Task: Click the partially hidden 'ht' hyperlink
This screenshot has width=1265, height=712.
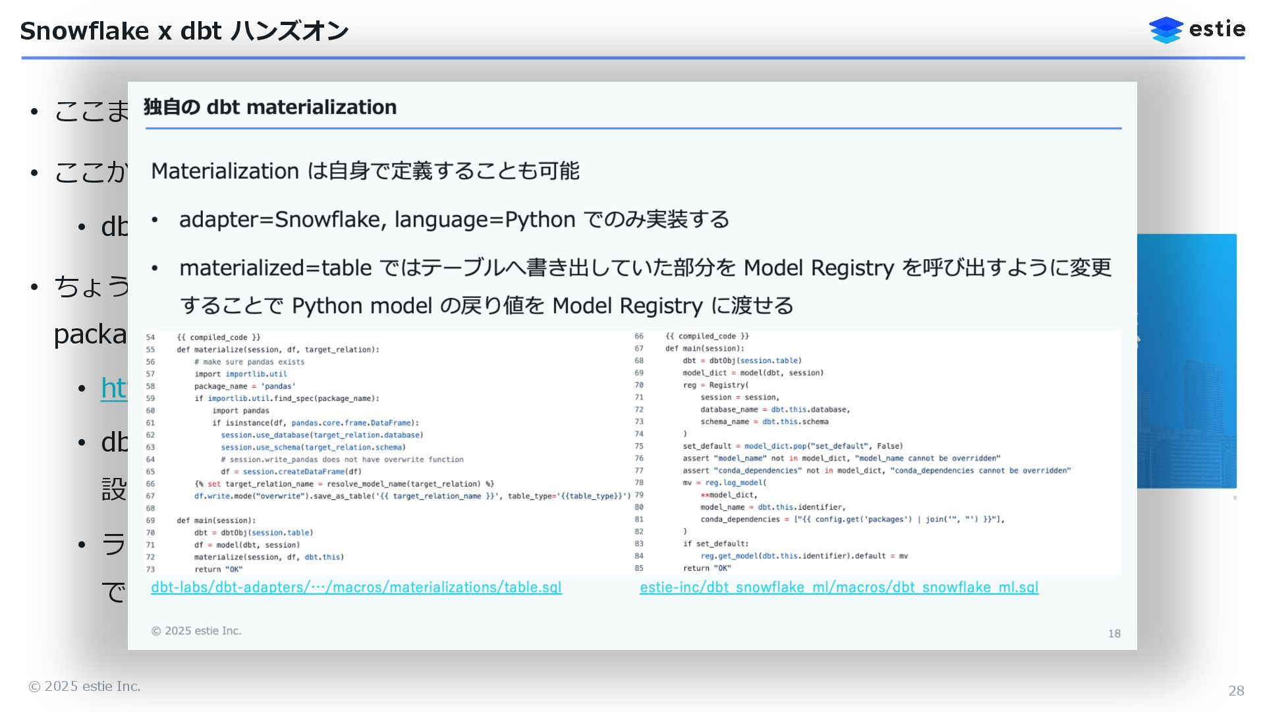Action: [x=113, y=388]
